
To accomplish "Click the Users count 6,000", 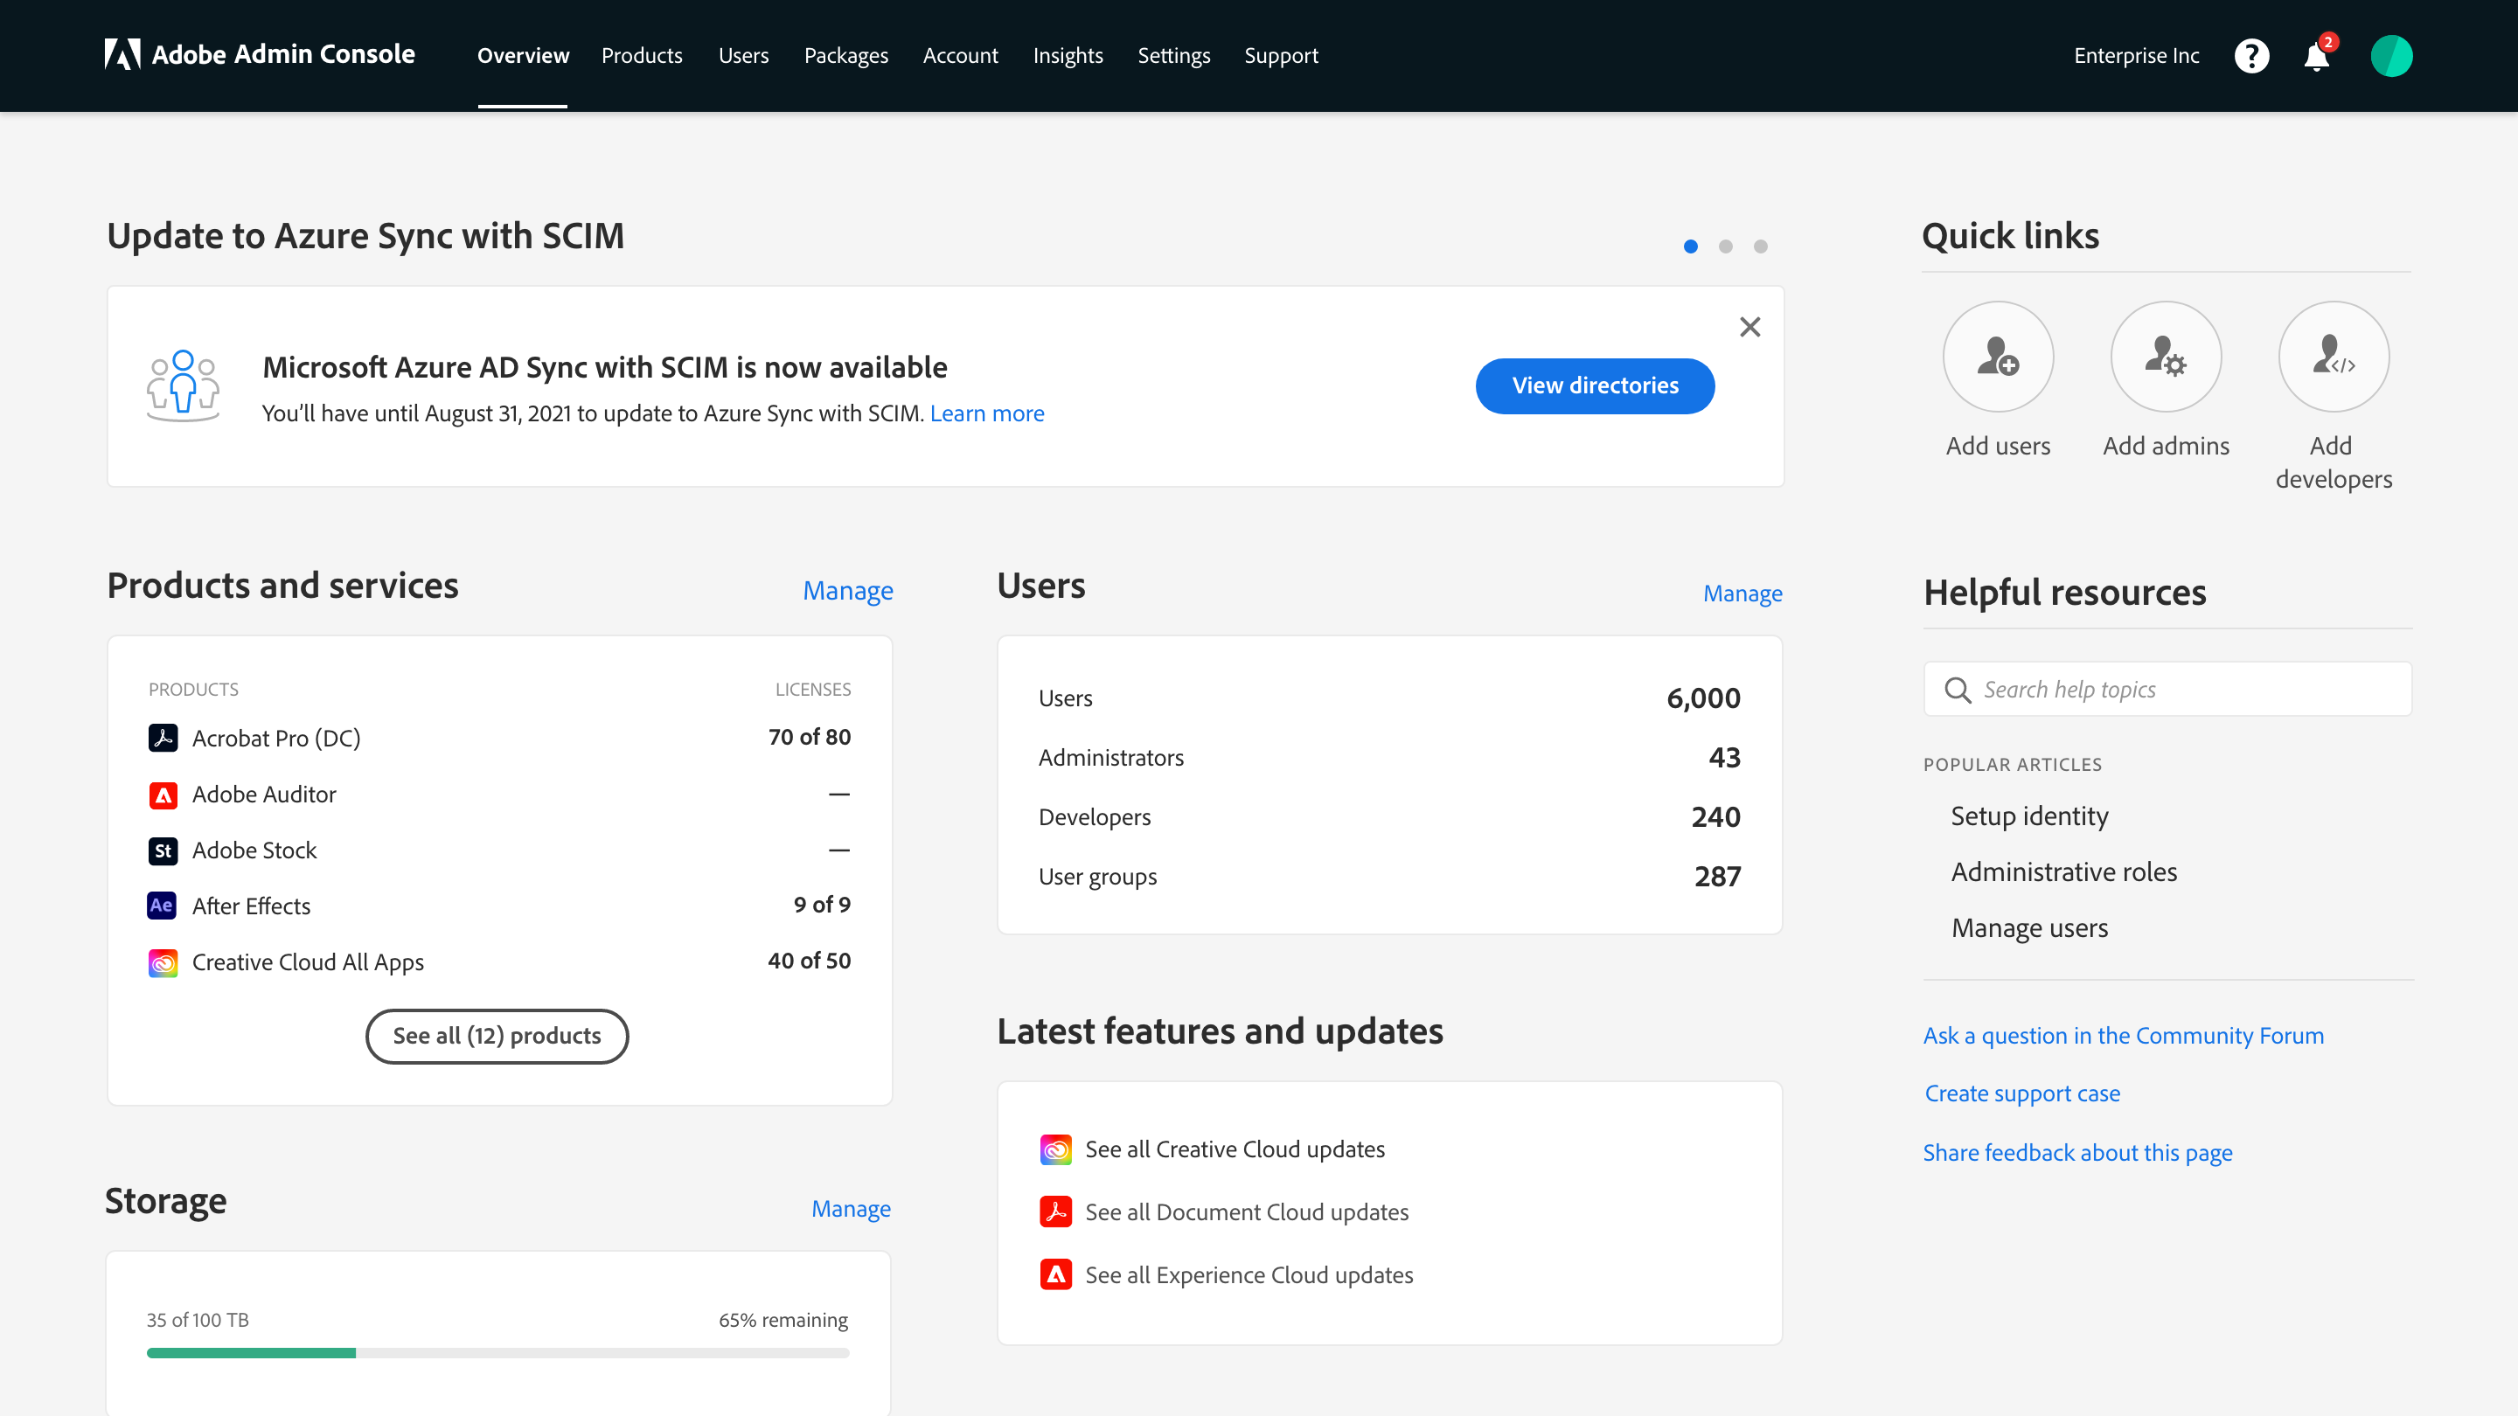I will (1703, 698).
